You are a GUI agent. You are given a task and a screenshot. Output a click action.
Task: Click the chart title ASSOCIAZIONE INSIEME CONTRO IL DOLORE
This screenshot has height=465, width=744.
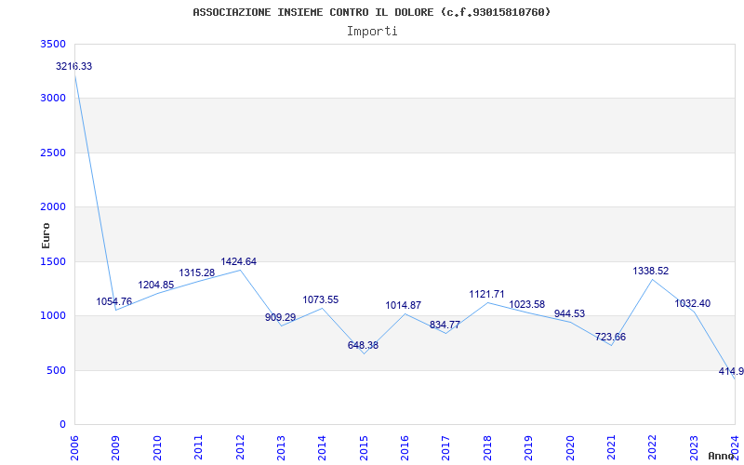(372, 12)
